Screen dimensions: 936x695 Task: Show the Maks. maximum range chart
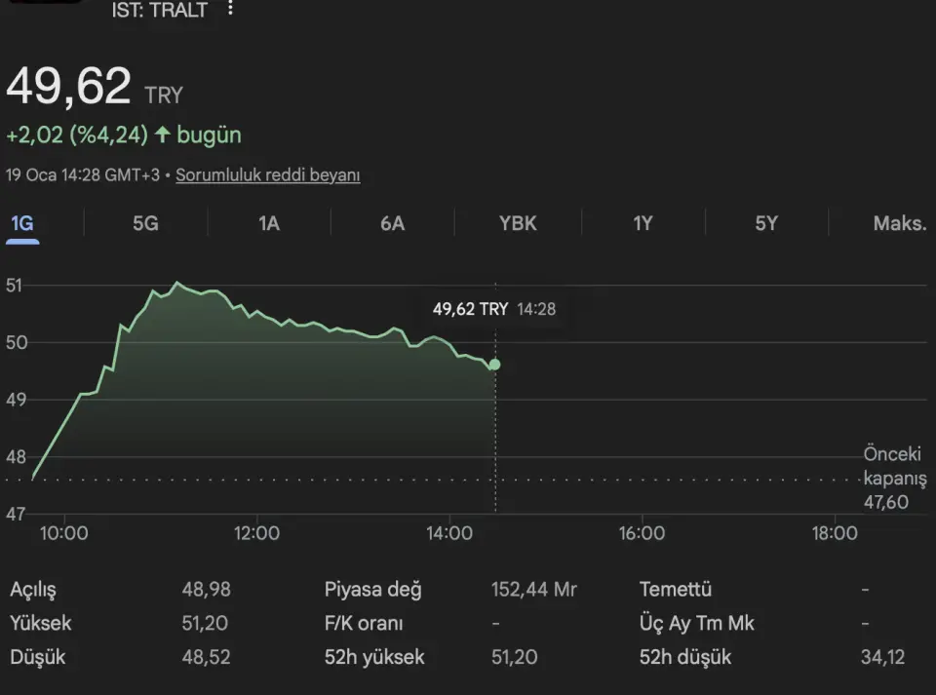[899, 223]
